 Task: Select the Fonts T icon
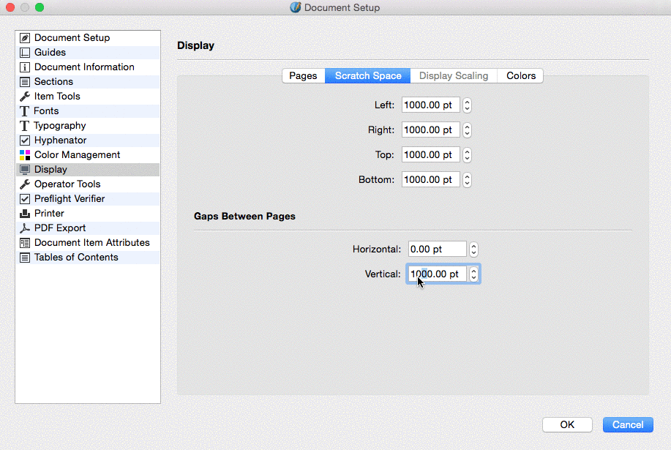pos(25,111)
